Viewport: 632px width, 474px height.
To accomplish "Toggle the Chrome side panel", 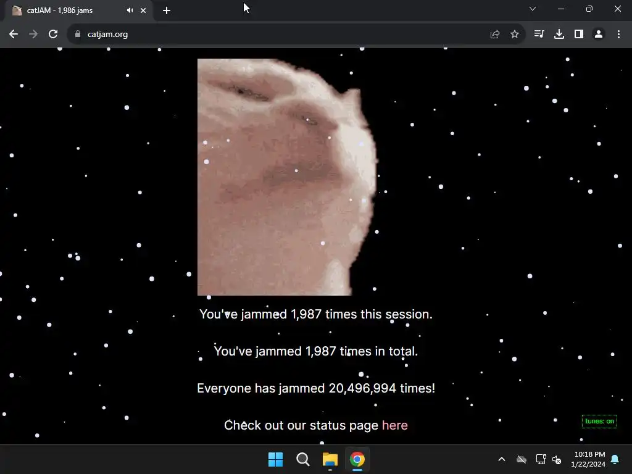I will 579,35.
